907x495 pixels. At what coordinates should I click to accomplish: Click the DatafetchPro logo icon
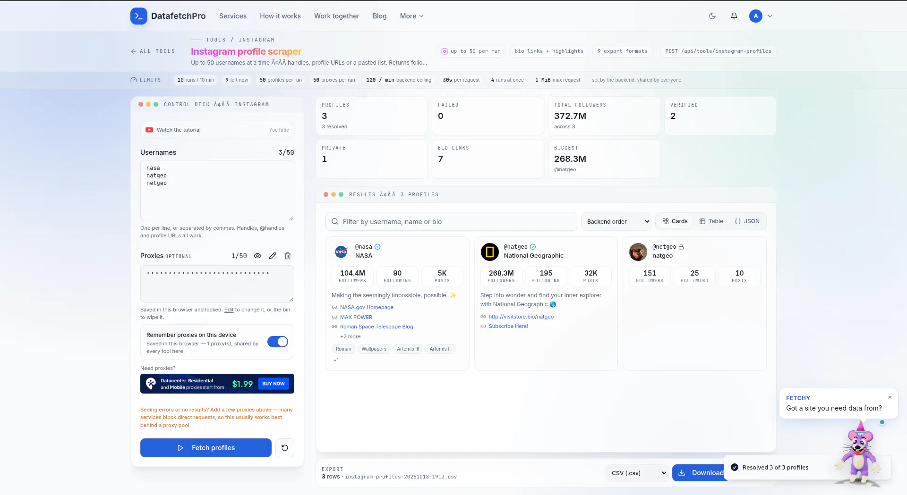point(139,16)
